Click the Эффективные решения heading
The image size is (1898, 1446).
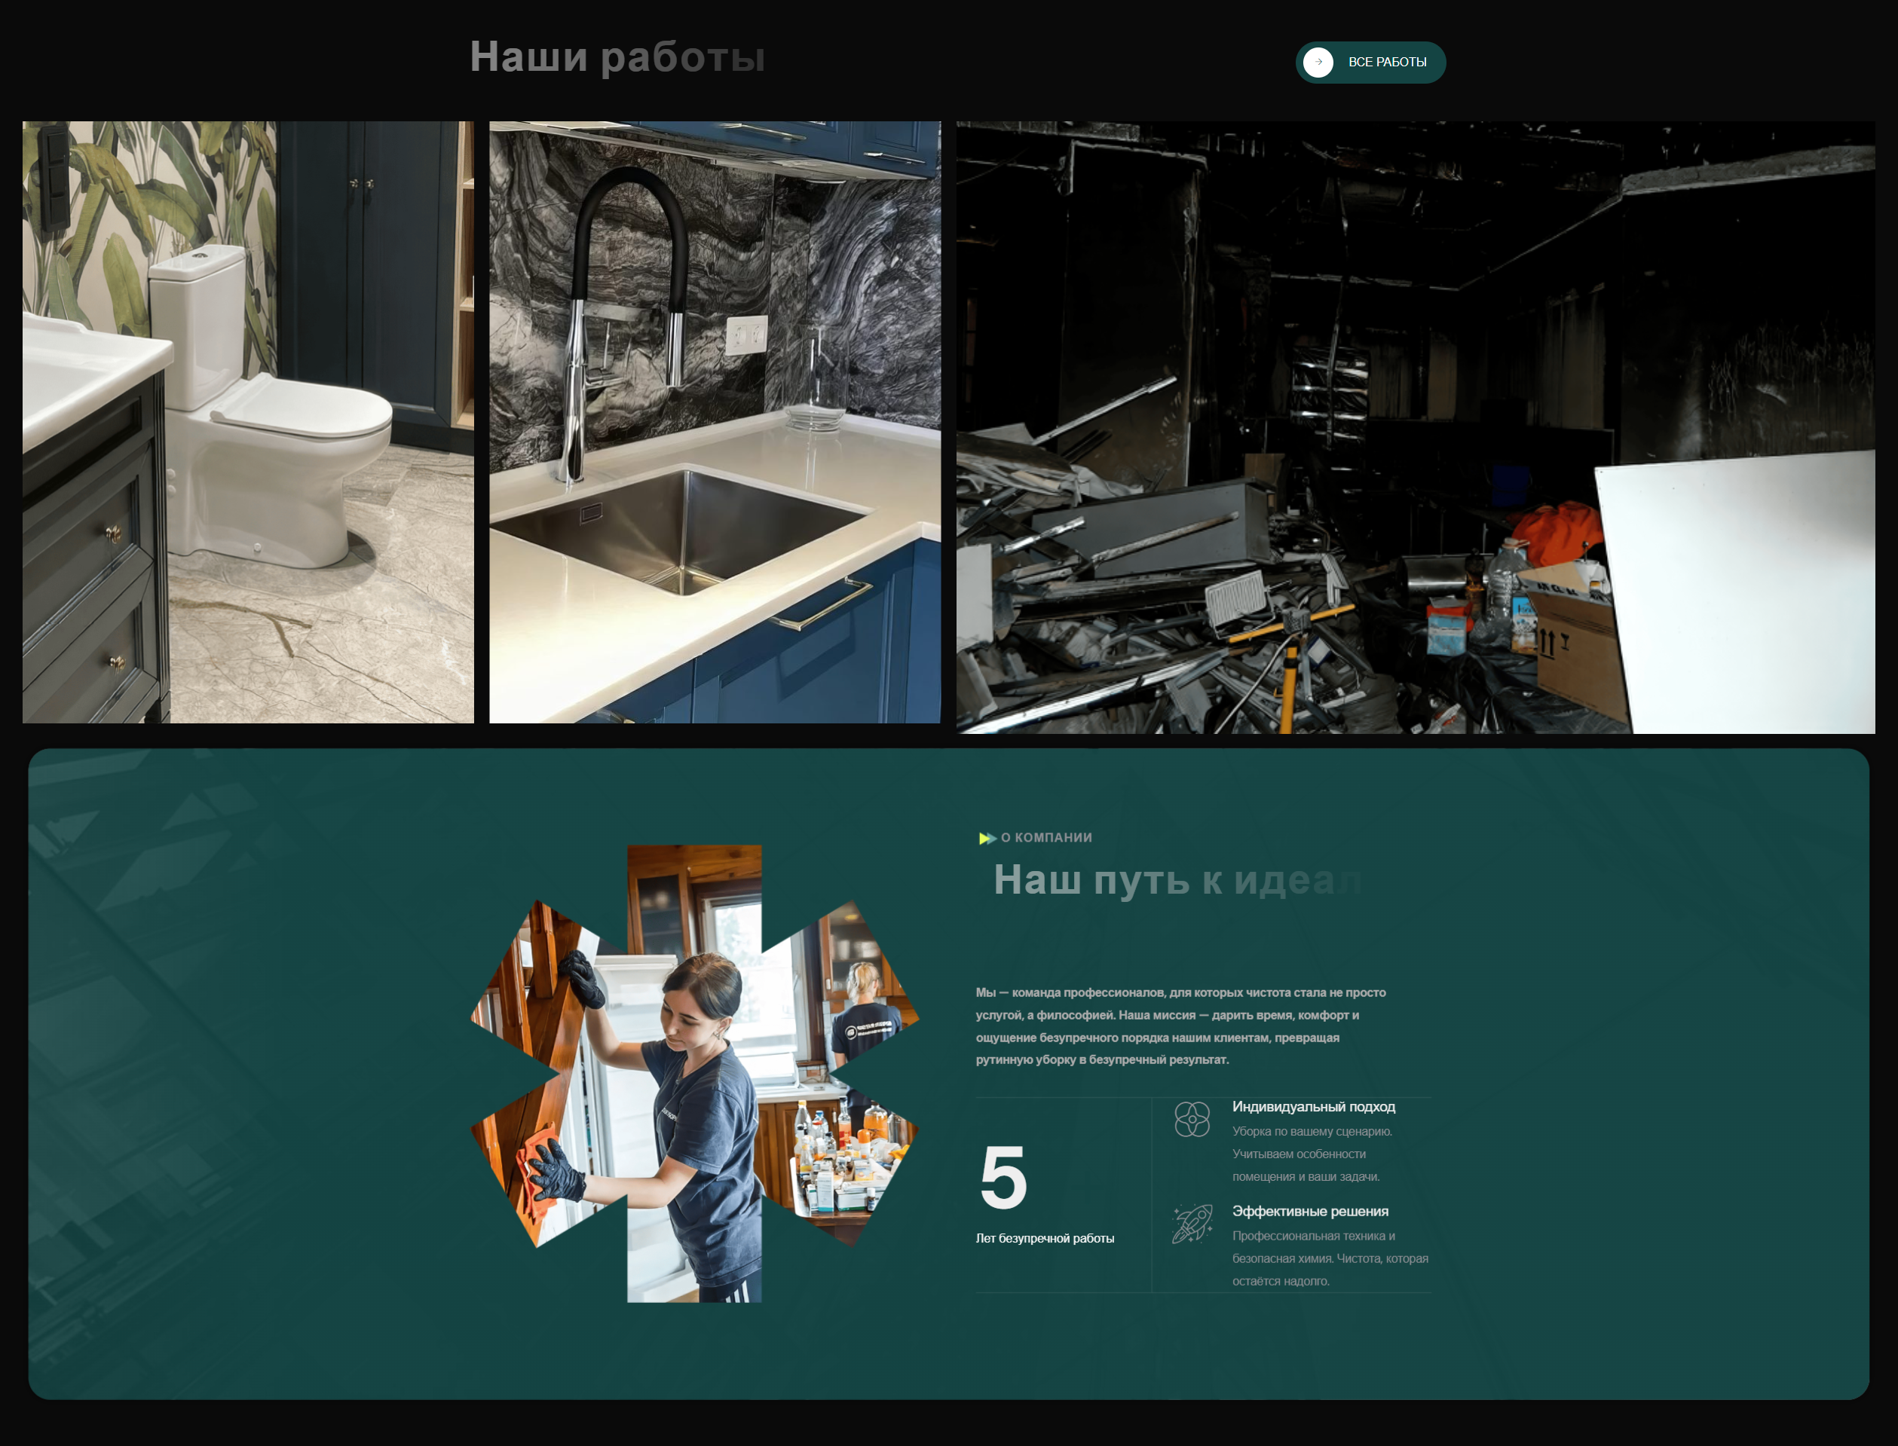point(1310,1211)
